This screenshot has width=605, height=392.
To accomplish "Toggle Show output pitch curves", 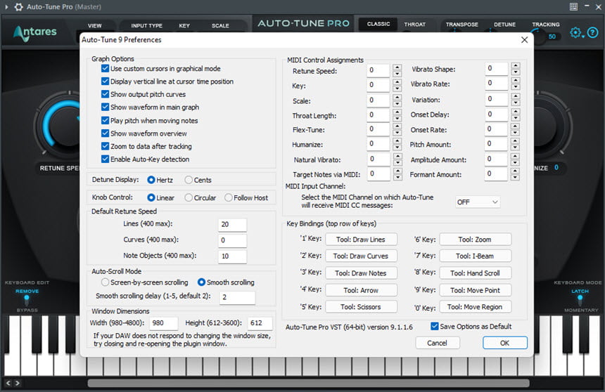I will coord(105,94).
